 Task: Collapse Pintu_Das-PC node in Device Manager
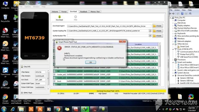(x=170, y=18)
